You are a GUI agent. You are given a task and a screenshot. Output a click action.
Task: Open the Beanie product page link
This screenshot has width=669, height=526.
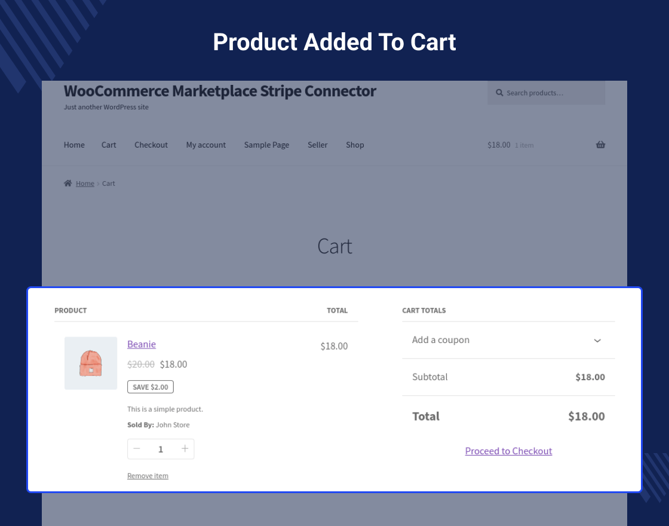[141, 344]
